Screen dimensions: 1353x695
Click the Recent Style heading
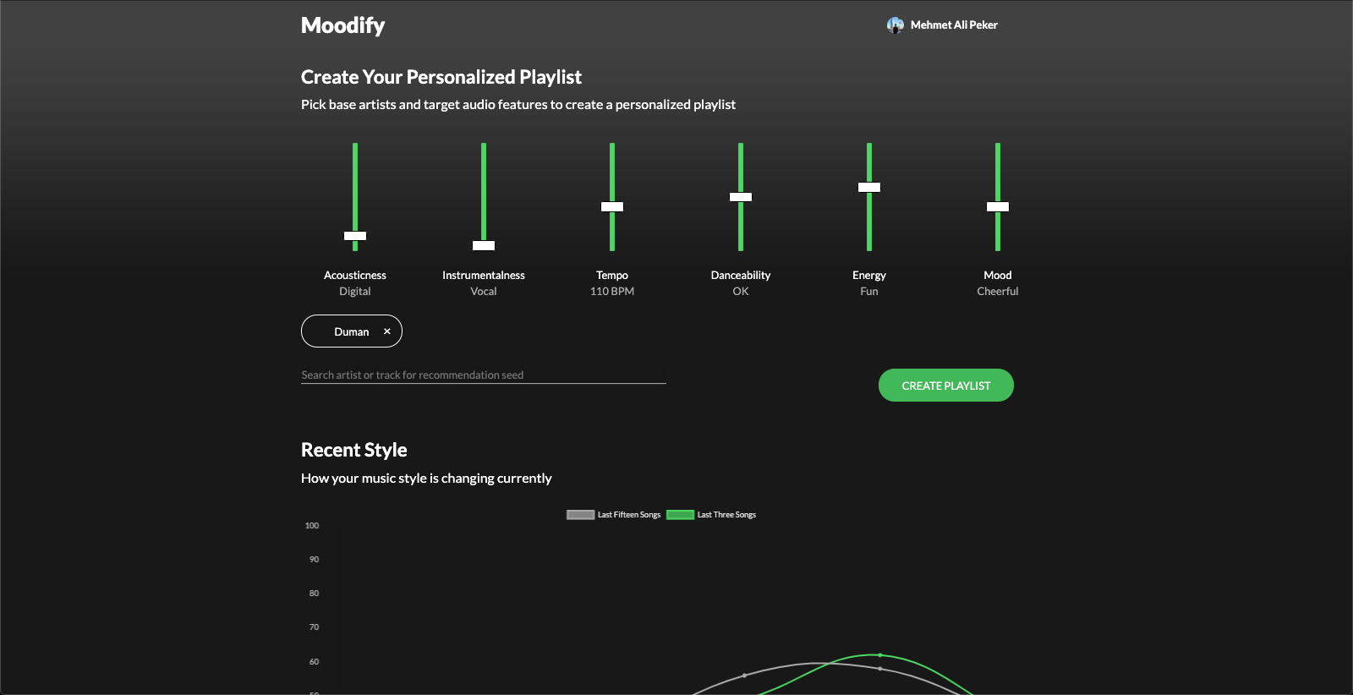(x=354, y=450)
